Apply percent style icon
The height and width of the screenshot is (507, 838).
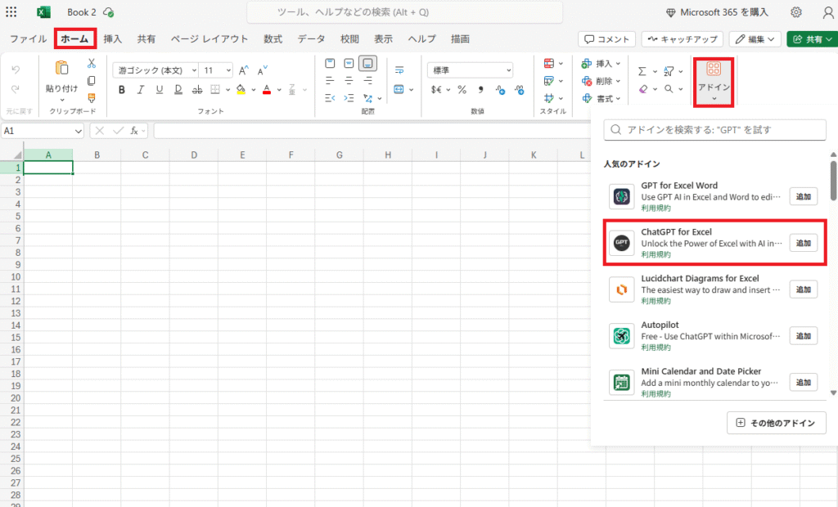(x=462, y=90)
